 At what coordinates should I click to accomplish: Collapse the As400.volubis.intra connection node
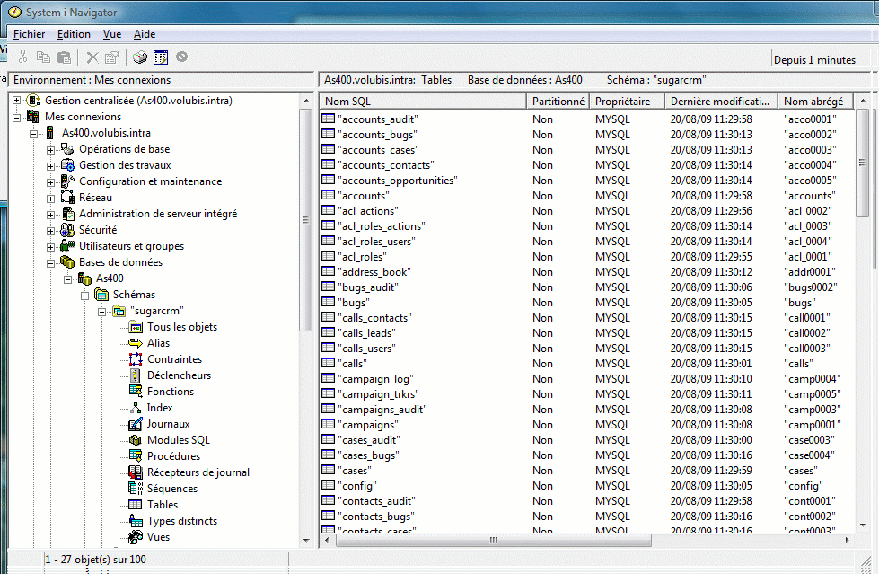[33, 134]
